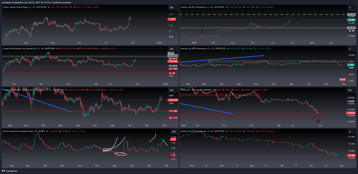The height and width of the screenshot is (174, 358).
Task: Click the 497.578B red level label
Action: (x=173, y=68)
